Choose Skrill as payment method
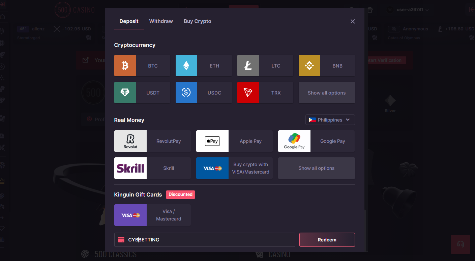 [x=152, y=168]
